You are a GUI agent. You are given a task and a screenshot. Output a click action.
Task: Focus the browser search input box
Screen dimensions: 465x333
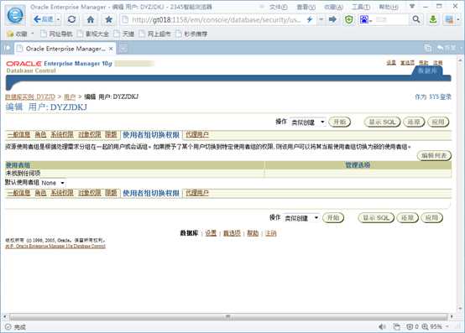391,20
